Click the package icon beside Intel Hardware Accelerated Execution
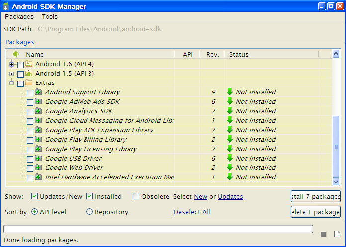 pyautogui.click(x=38, y=177)
